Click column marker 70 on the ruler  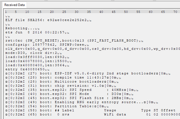[x=175, y=12]
